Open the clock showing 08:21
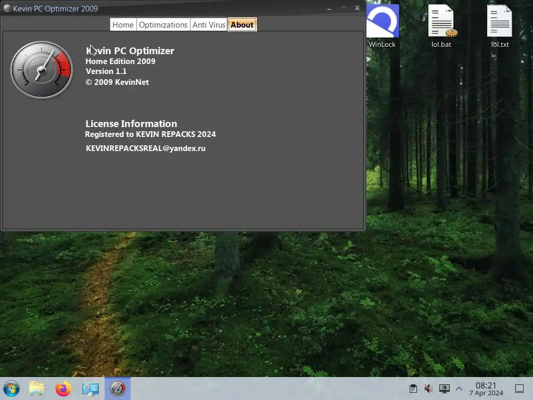Image resolution: width=533 pixels, height=400 pixels. click(486, 389)
